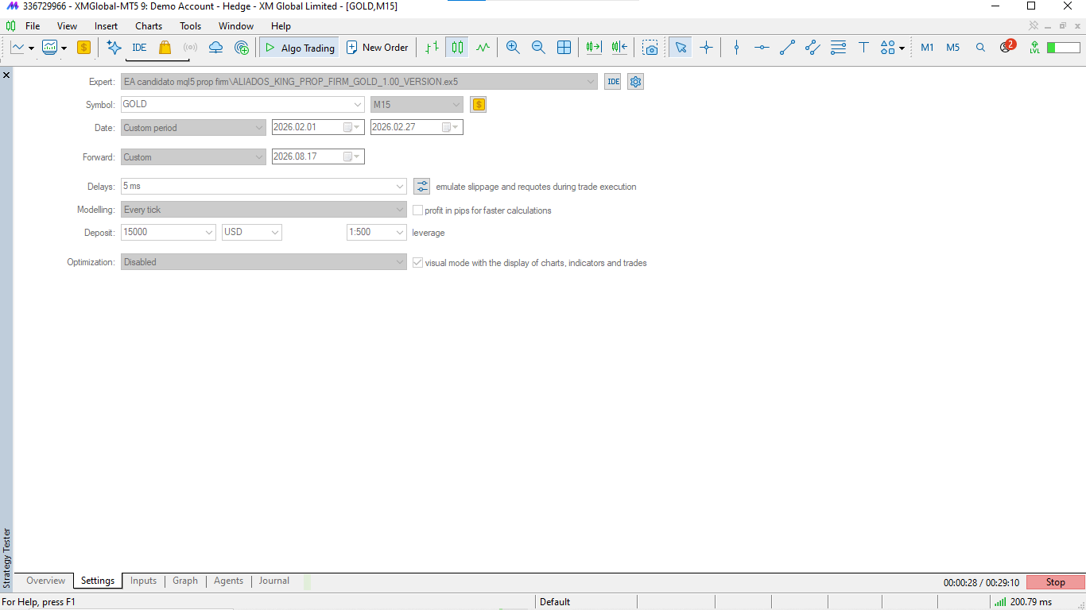Open the 1:500 leverage dropdown
The width and height of the screenshot is (1086, 610).
click(400, 233)
